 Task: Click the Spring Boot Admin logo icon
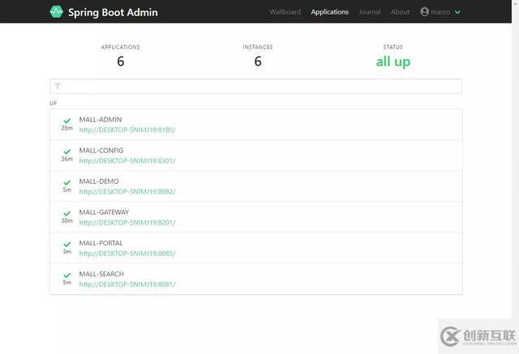coord(56,12)
